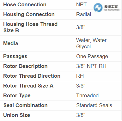Click the Water, Water Glycol value
This screenshot has height=121, width=122.
tap(91, 43)
